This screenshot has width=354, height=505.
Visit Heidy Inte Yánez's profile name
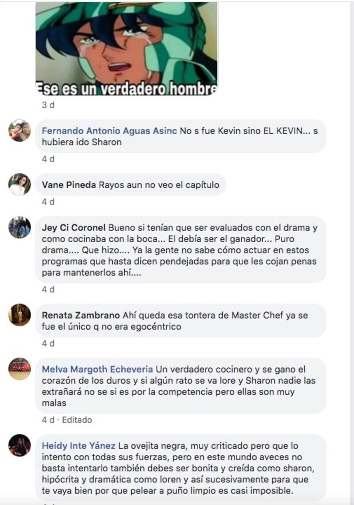[x=78, y=446]
